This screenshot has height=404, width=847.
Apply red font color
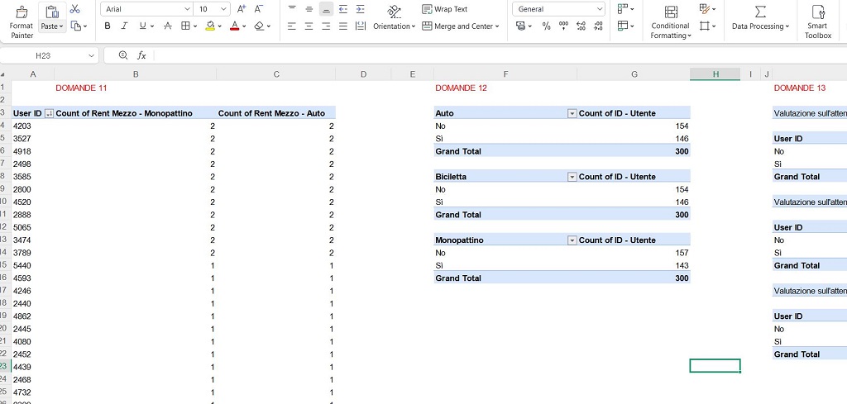234,26
